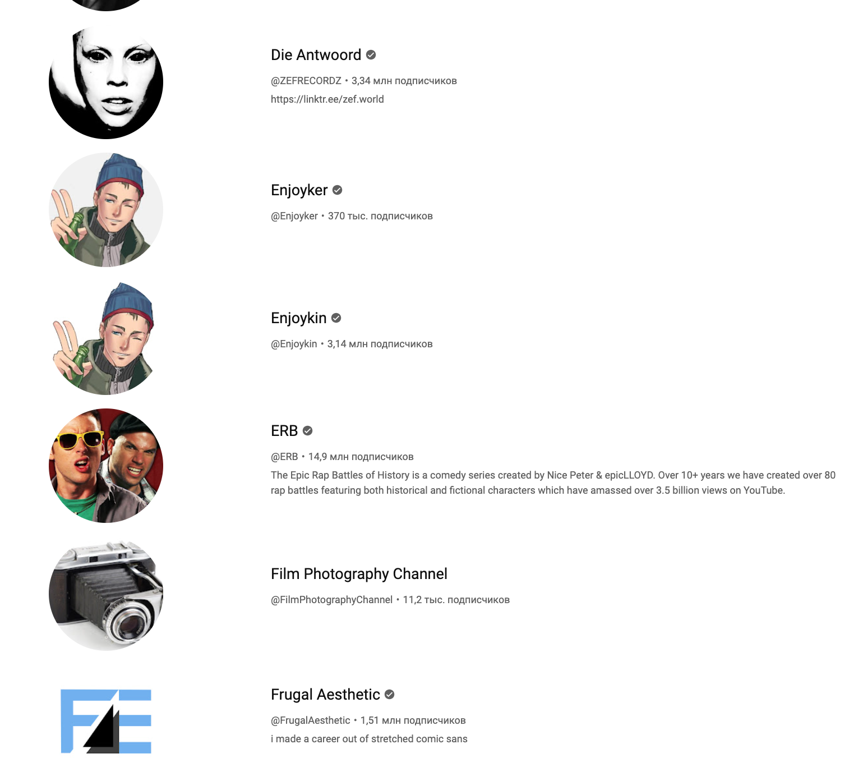
Task: Click the @ZEFRECORDZ handle text
Action: [306, 81]
